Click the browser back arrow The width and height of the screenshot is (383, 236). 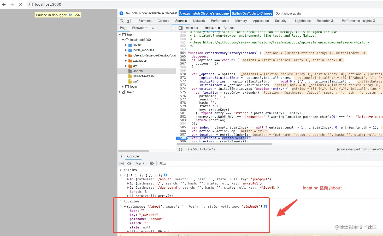point(4,4)
